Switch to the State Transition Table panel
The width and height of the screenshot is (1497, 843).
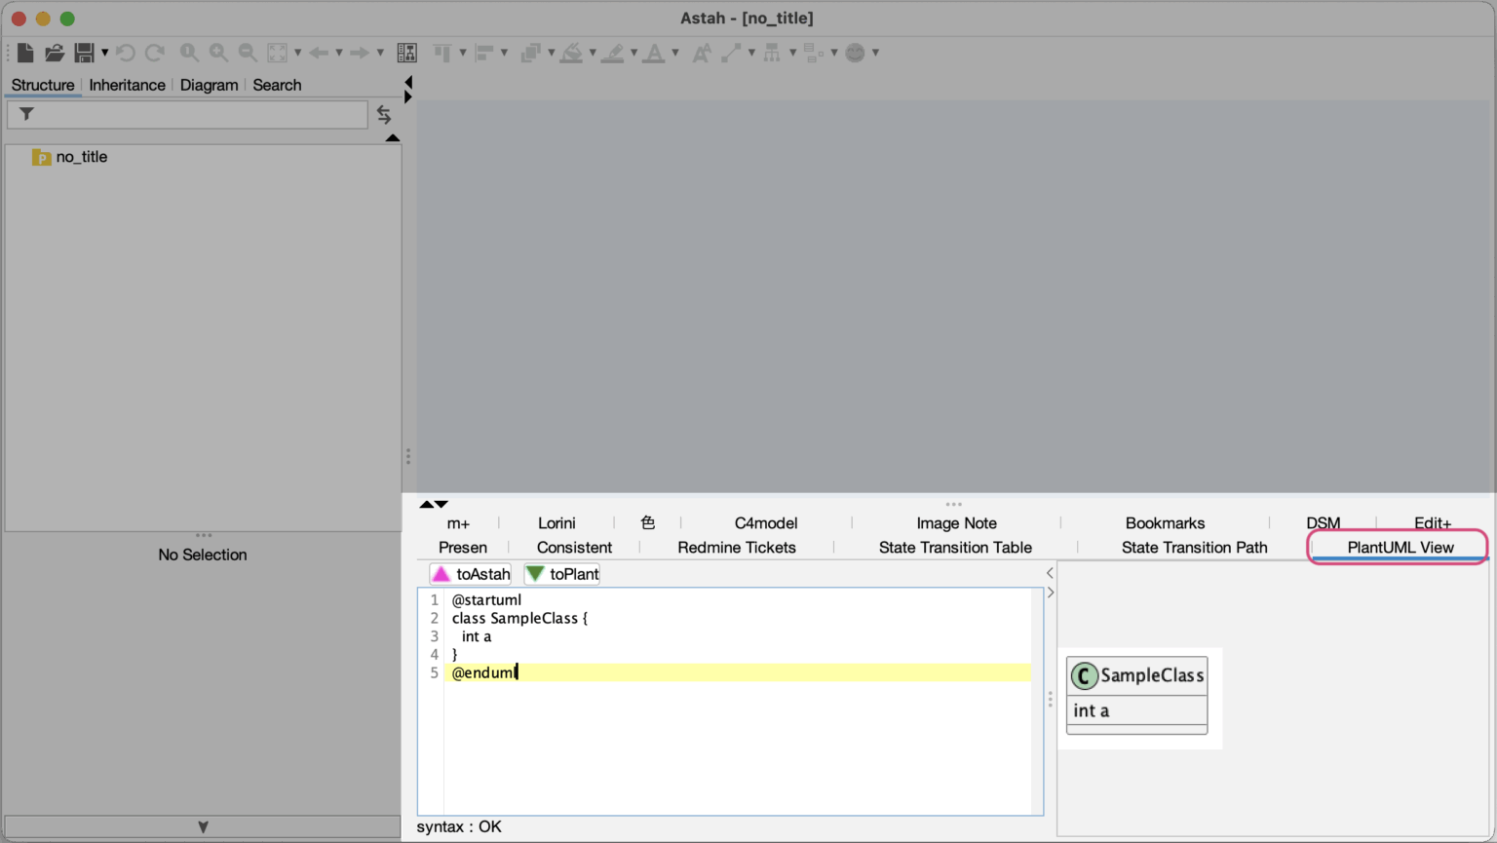956,547
